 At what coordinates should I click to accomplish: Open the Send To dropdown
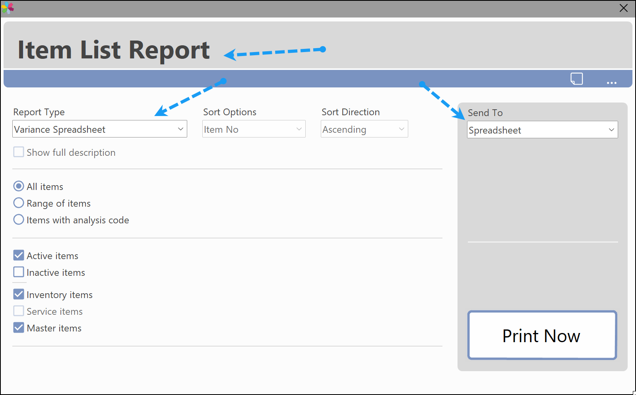tap(543, 130)
